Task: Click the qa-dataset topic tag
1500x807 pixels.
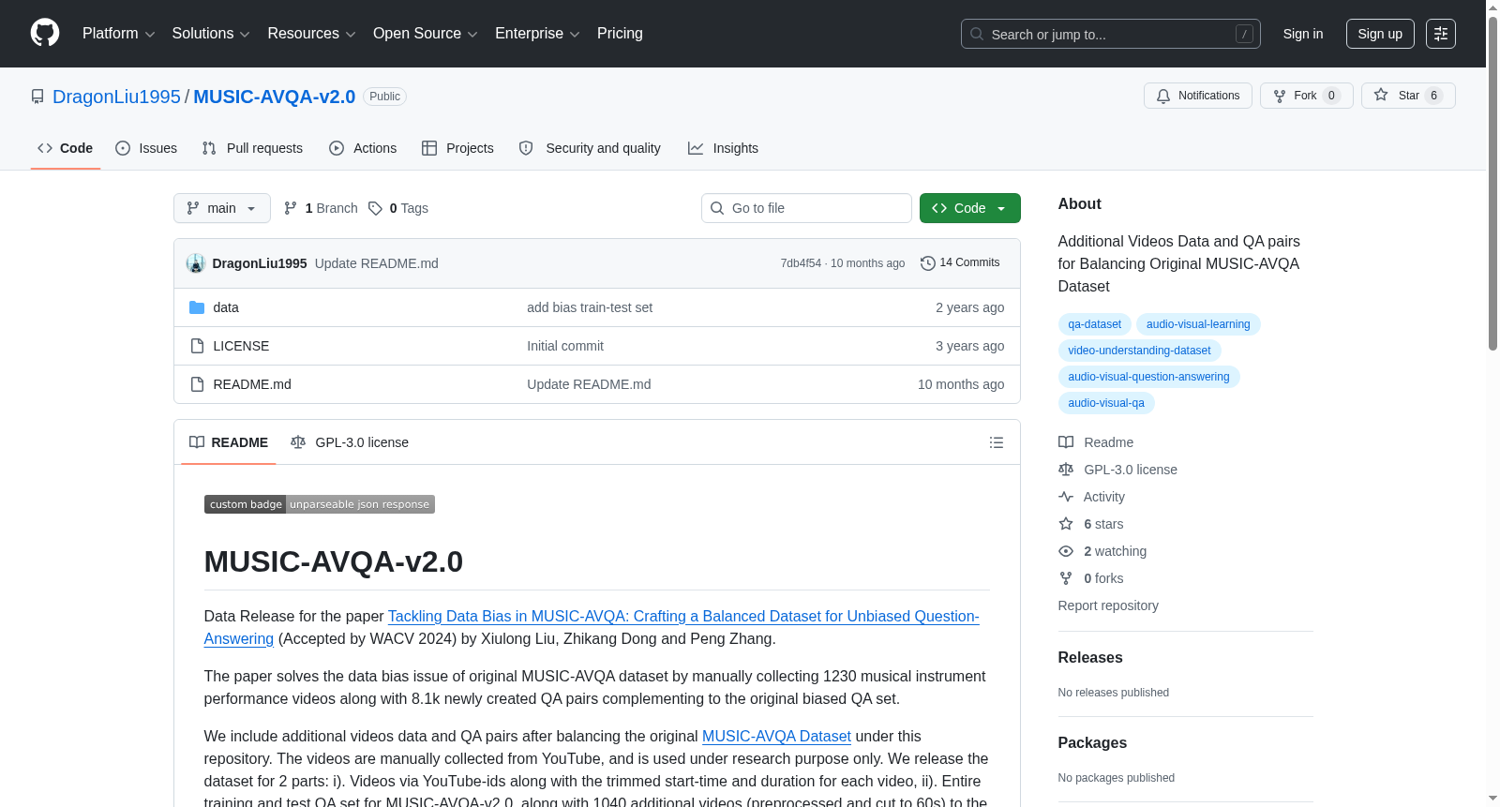Action: [x=1094, y=324]
